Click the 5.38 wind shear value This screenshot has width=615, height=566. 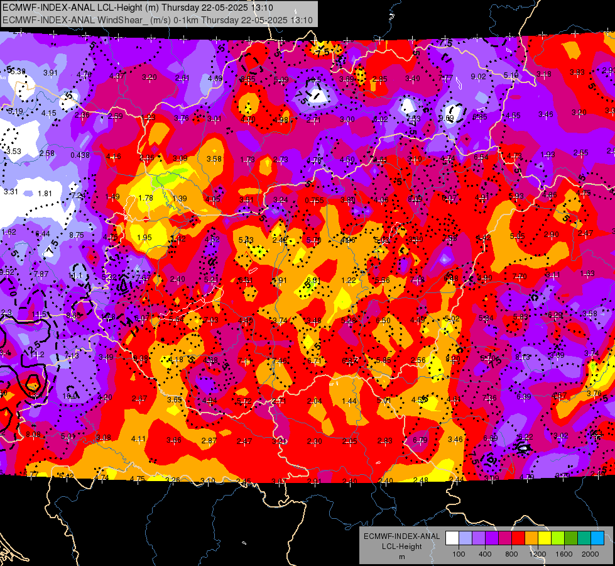[x=18, y=72]
